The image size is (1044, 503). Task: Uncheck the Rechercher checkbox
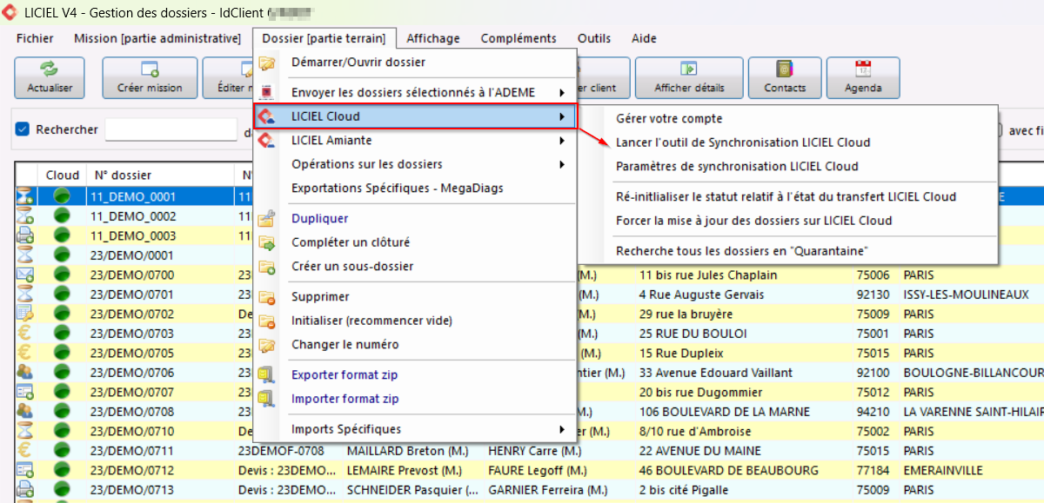coord(23,129)
